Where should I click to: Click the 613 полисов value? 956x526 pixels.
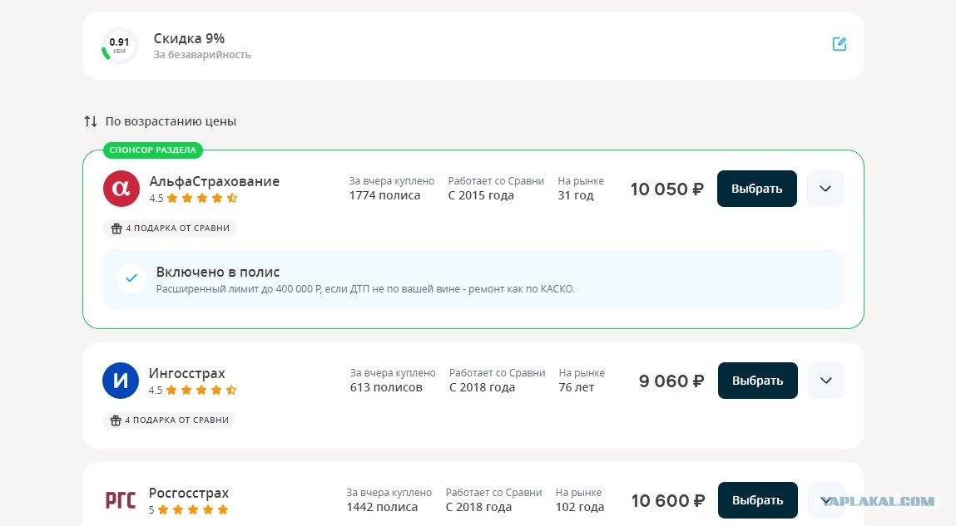386,387
